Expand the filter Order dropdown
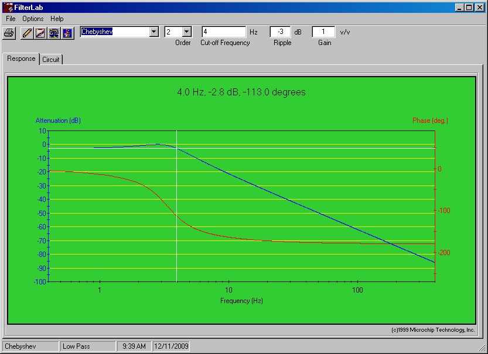488x354 pixels. [x=187, y=32]
